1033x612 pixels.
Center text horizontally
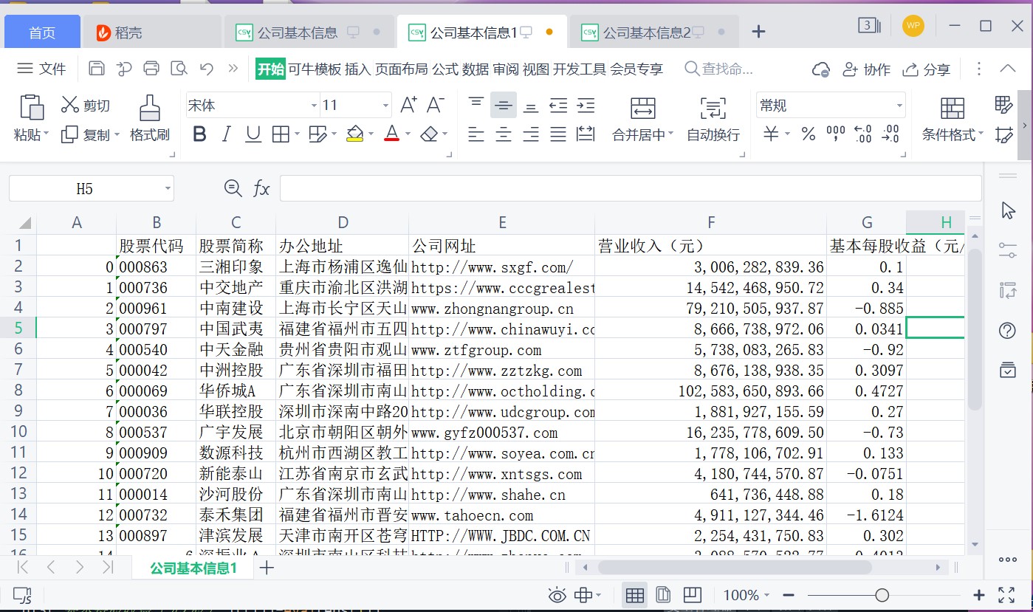tap(504, 134)
